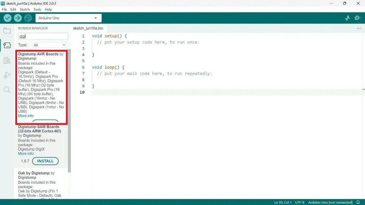
Task: Restore down the Arduino IDE window
Action: coord(345,3)
